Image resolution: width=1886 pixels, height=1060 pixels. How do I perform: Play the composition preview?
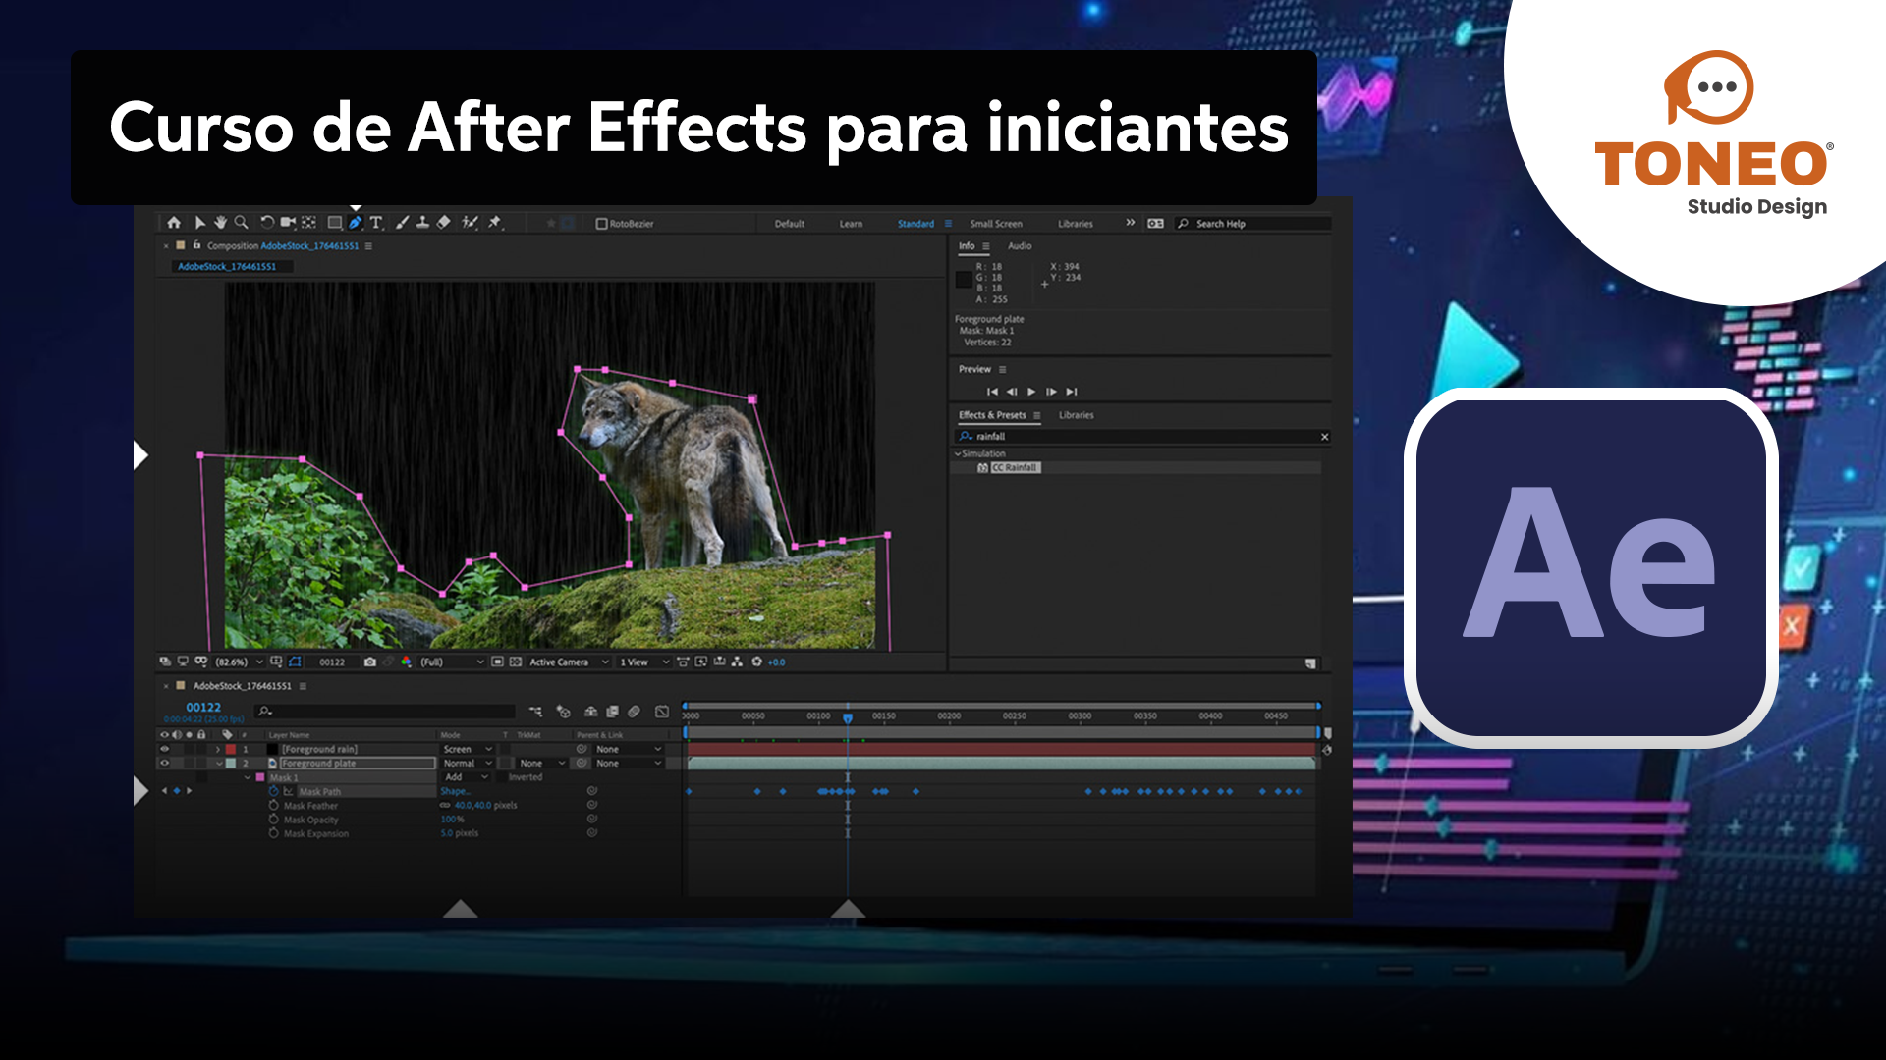click(1031, 392)
